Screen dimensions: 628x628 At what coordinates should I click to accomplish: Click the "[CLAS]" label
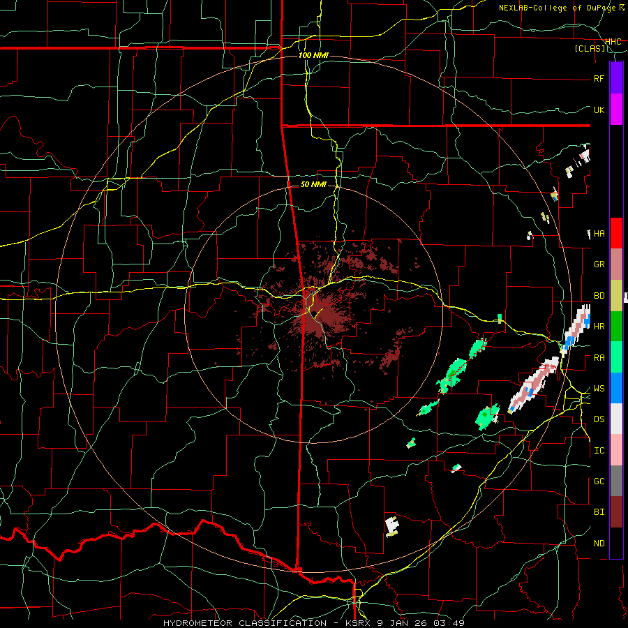click(x=590, y=48)
